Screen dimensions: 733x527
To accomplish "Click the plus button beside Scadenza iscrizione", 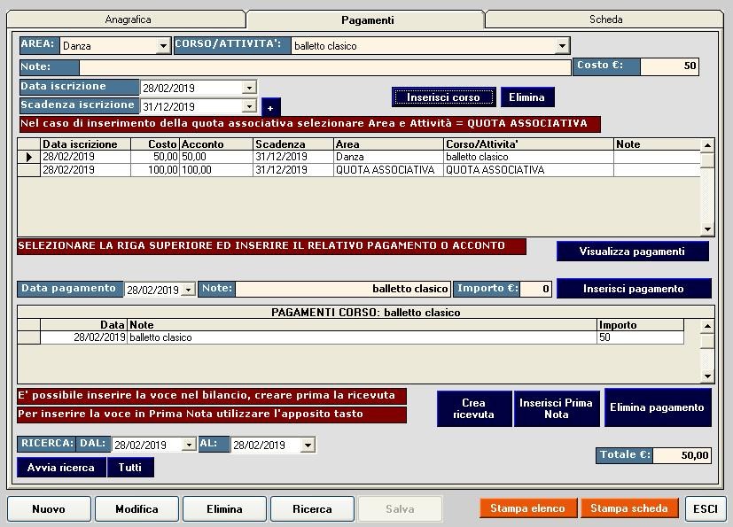I will [270, 107].
